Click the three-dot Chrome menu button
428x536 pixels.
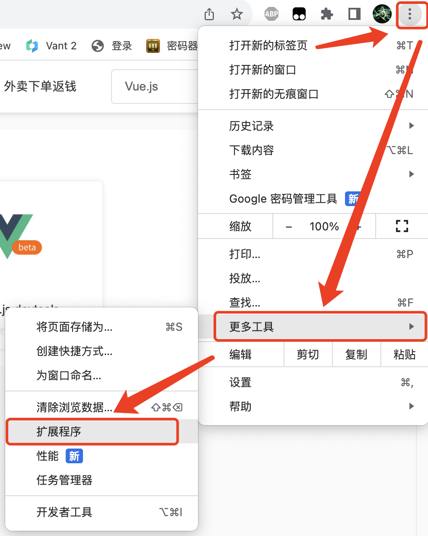409,14
